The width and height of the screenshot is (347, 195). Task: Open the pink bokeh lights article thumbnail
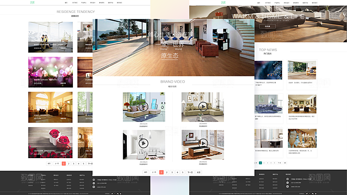pyautogui.click(x=50, y=72)
